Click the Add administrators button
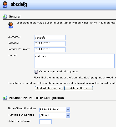 coord(49,88)
